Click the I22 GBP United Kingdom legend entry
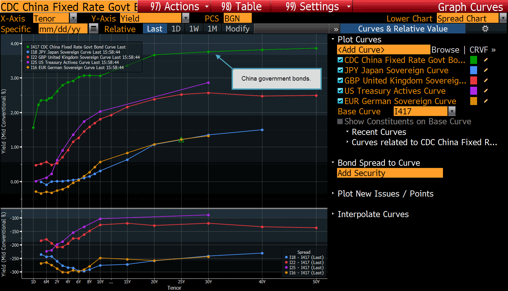This screenshot has height=291, width=508. (83, 57)
